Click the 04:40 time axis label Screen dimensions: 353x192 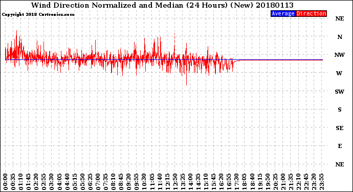[67, 182]
